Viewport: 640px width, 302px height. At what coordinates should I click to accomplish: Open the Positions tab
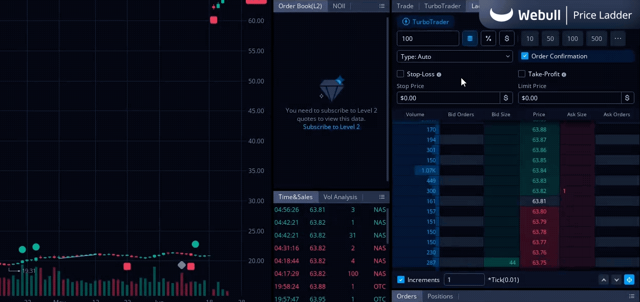coord(440,296)
